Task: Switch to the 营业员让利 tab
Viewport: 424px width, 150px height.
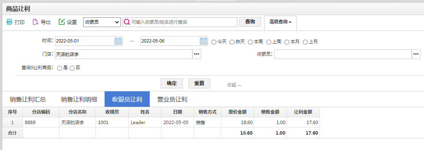Action: pyautogui.click(x=172, y=100)
